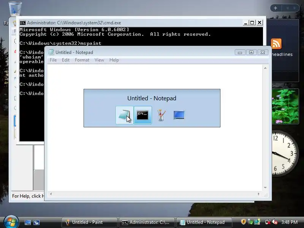
Task: Open Notepad's View menu
Action: tap(99, 60)
